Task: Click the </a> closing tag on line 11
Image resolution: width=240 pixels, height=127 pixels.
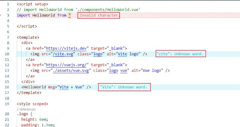Action: tap(30, 60)
